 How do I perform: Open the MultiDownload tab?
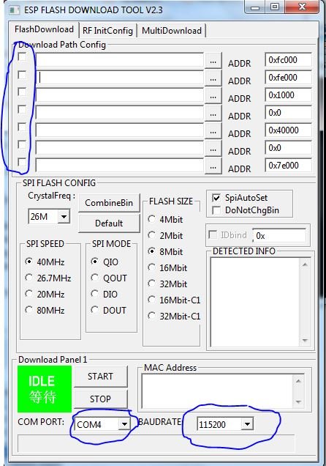(x=172, y=31)
